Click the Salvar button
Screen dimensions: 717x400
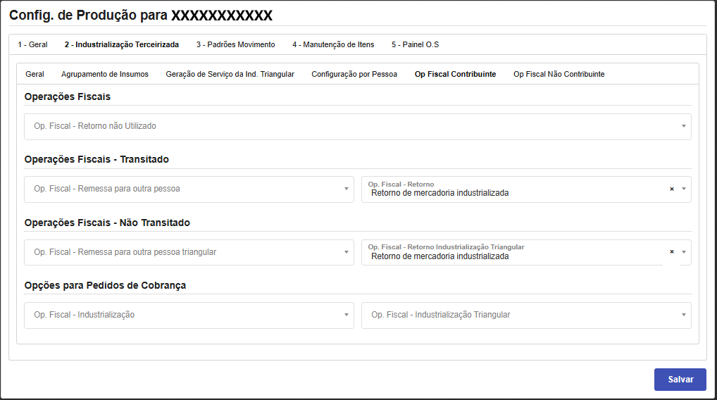[x=680, y=379]
